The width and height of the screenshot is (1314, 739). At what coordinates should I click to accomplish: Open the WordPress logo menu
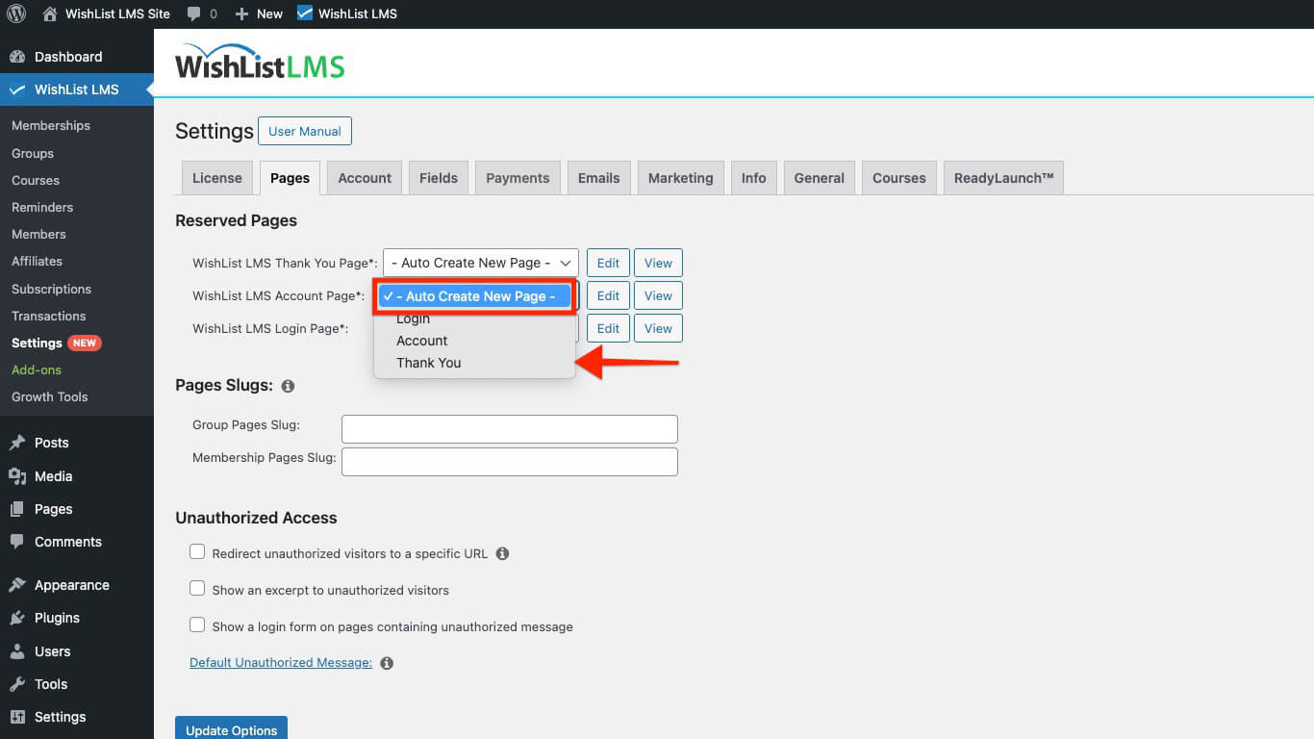pyautogui.click(x=16, y=13)
